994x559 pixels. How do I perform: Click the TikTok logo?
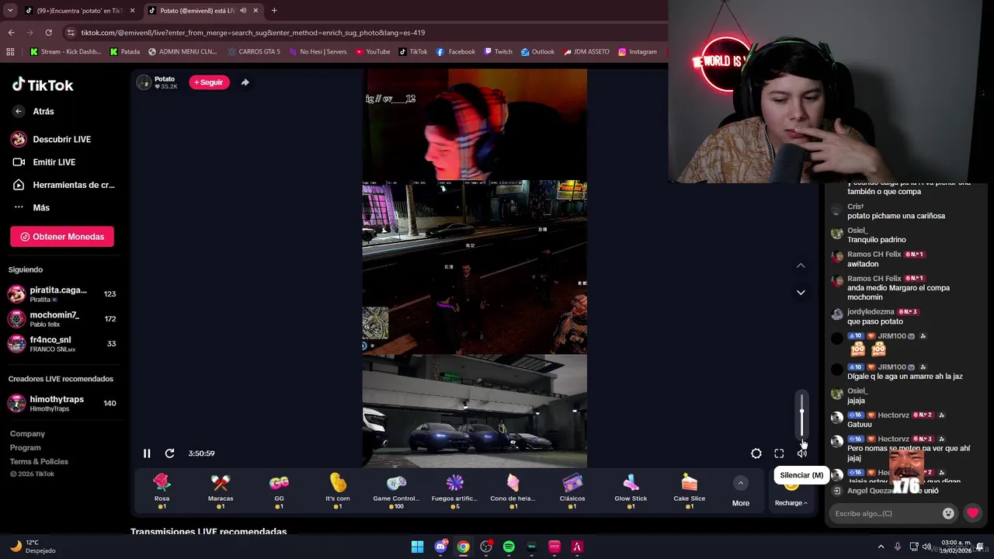pos(43,85)
